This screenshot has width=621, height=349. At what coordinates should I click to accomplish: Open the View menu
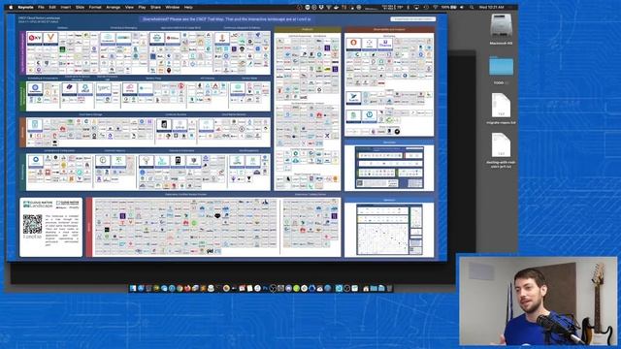coord(129,7)
